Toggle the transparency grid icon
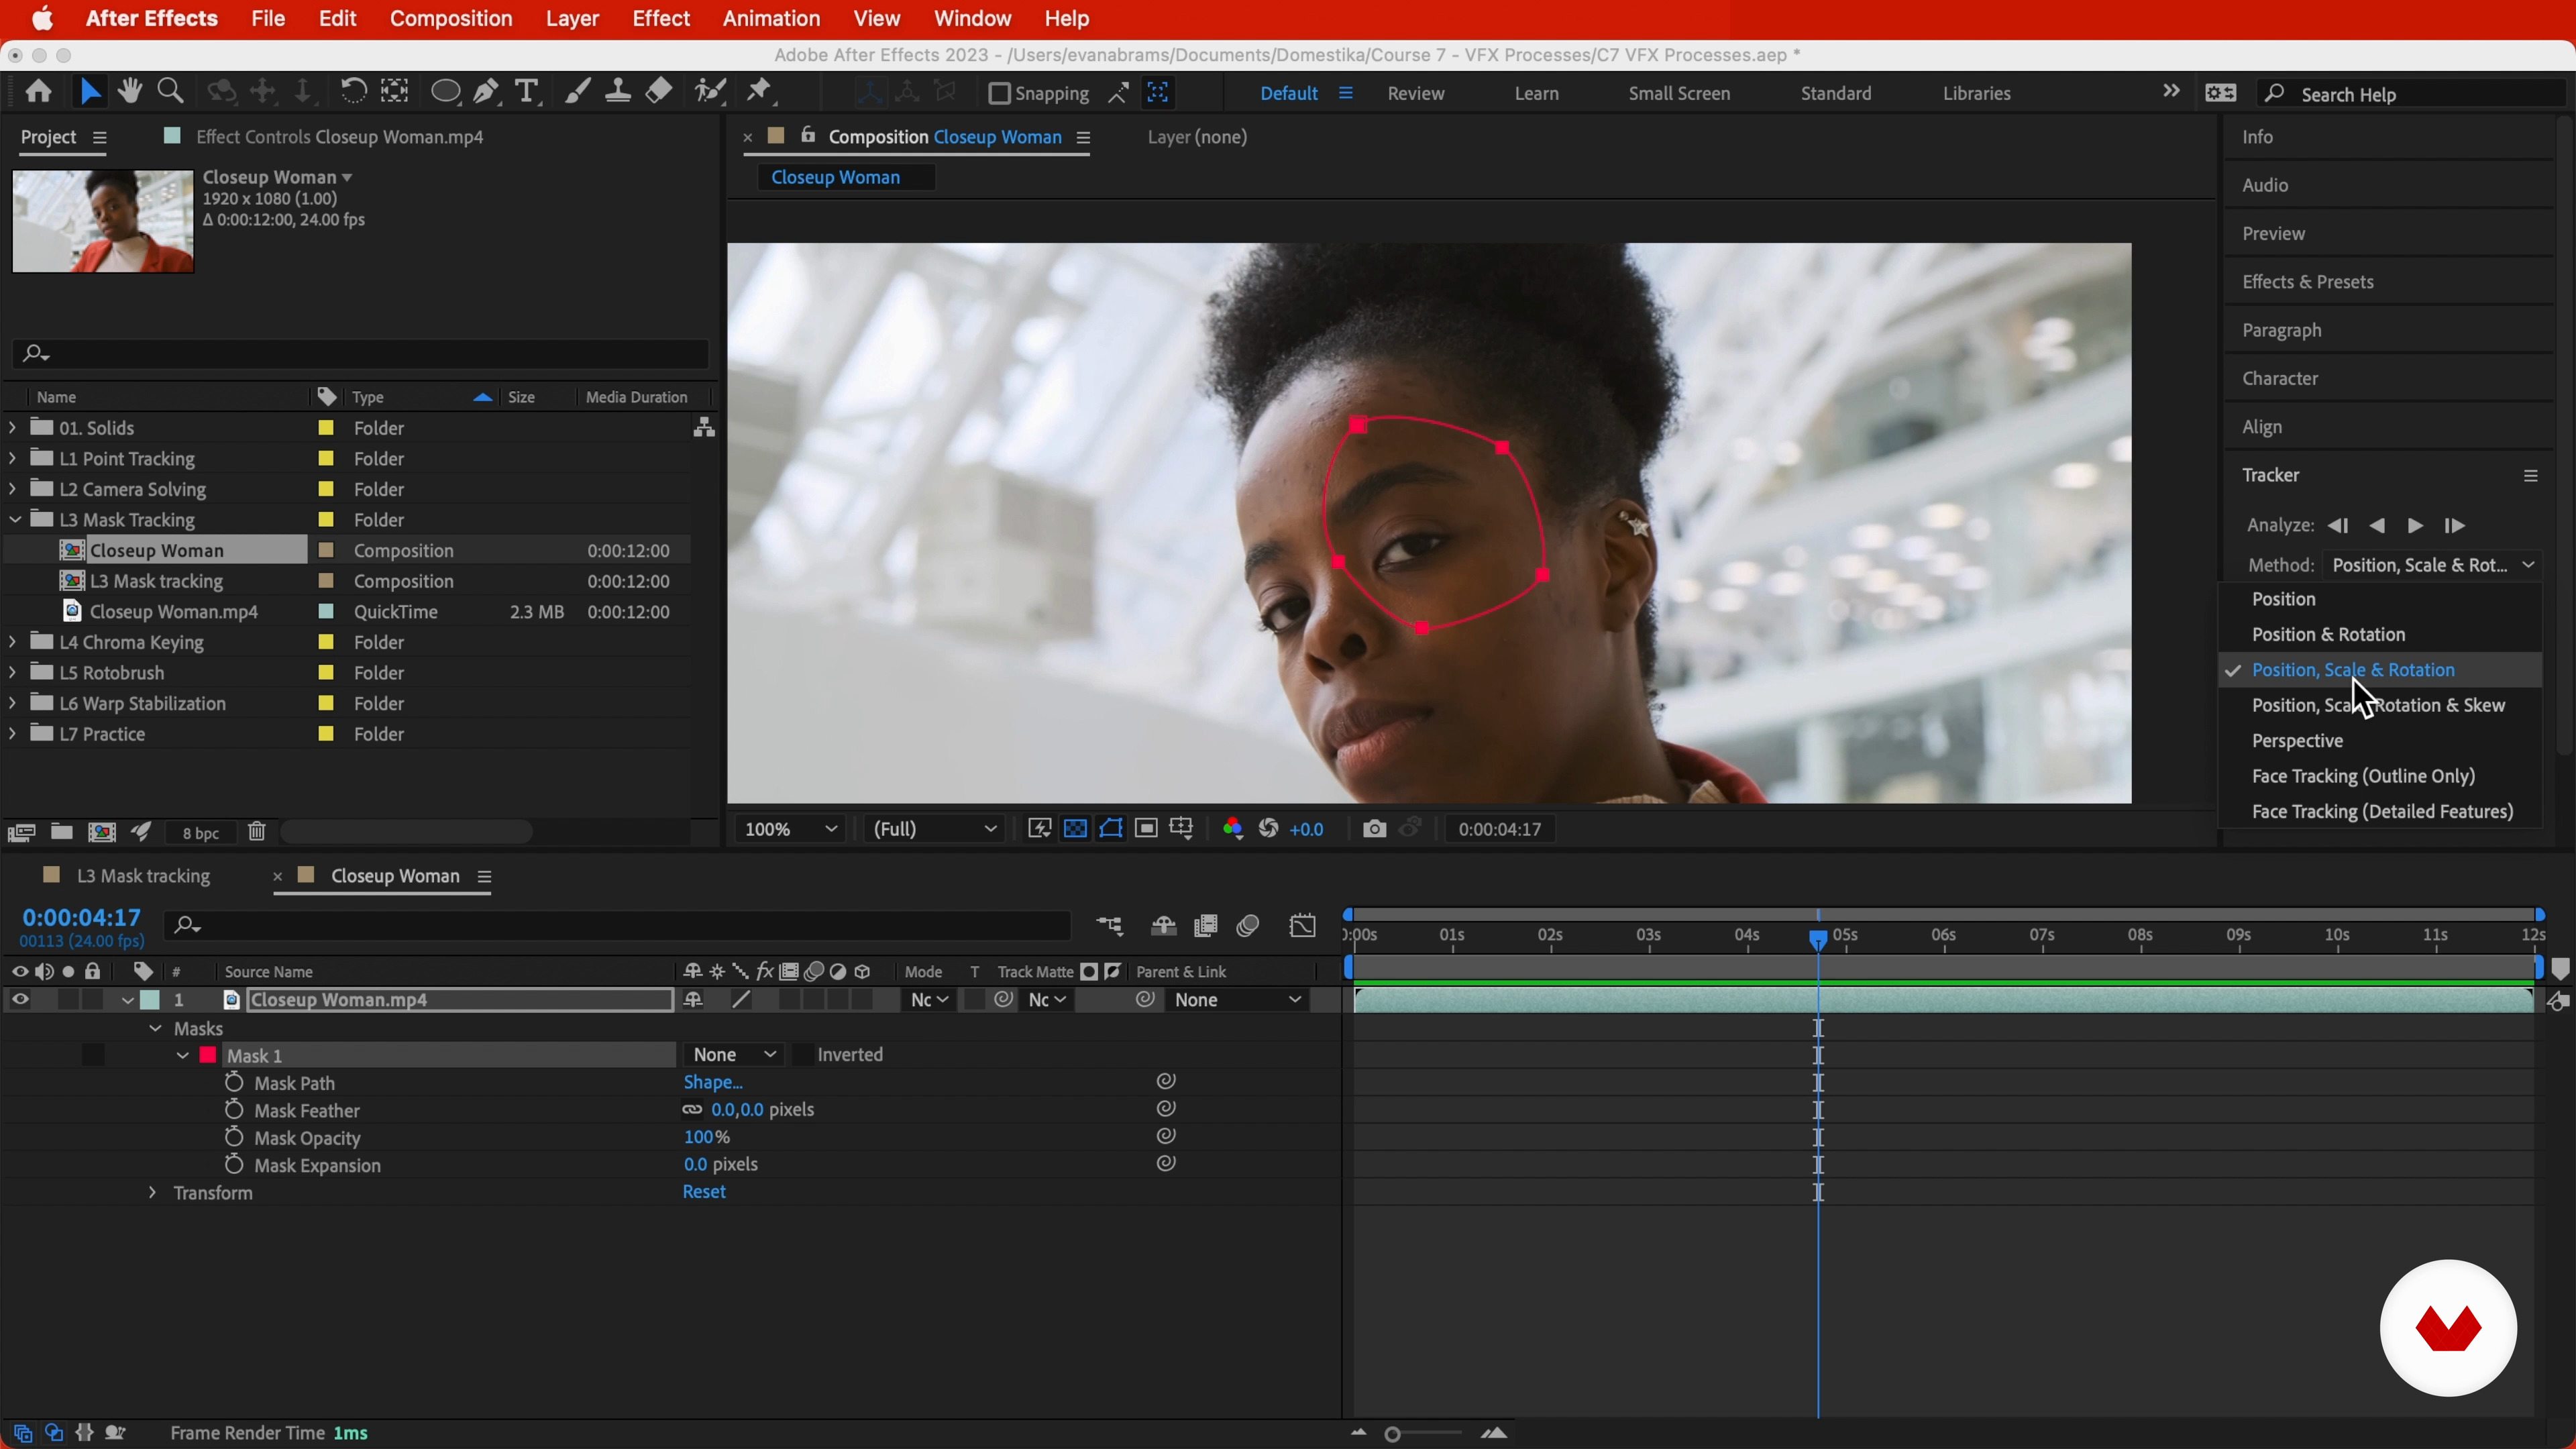Screen dimensions: 2576x1449 coord(1075,829)
